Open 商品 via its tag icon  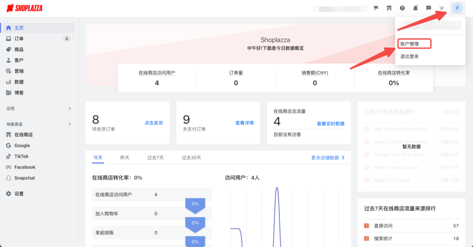point(9,49)
